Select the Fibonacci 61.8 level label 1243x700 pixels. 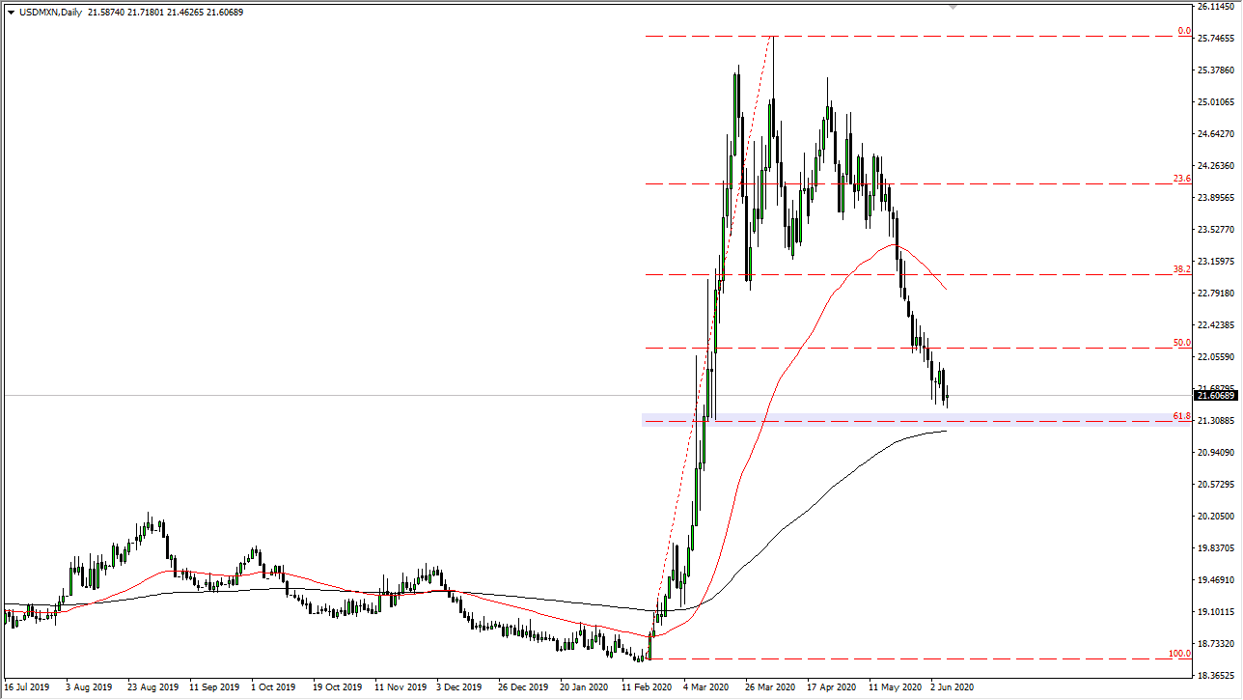pos(1182,416)
